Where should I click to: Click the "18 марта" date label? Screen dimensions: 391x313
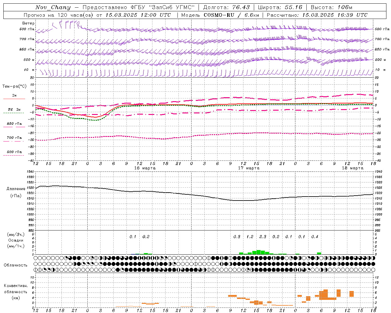click(x=353, y=168)
